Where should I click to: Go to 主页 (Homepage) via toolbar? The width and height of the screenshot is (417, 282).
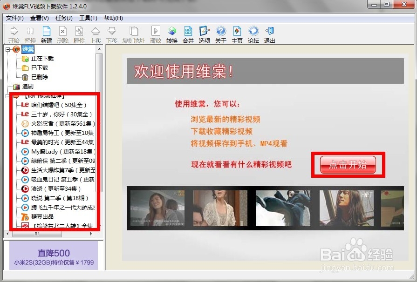pyautogui.click(x=237, y=35)
